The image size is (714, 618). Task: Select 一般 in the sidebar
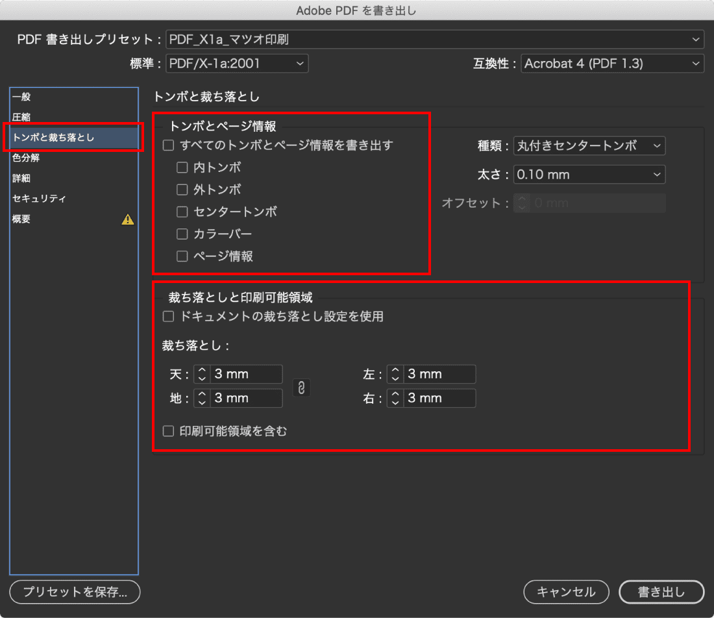74,97
